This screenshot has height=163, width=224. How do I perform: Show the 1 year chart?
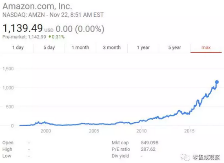point(143,47)
